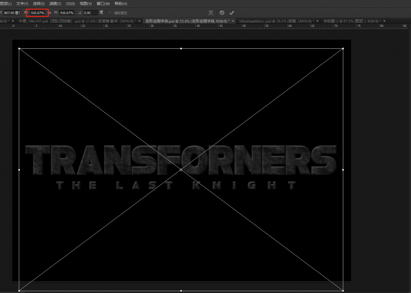Close the partially visible leftmost document tab
The image size is (411, 293).
pos(13,21)
